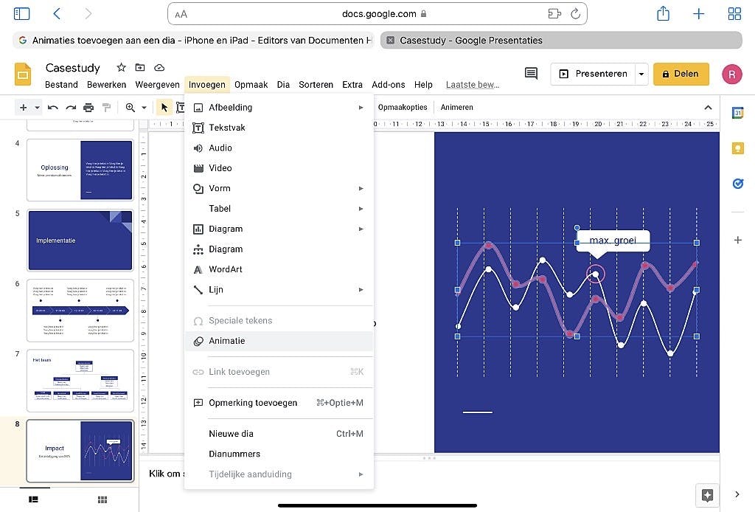755x512 pixels.
Task: Click the Zoom magnifier tool
Action: point(130,108)
